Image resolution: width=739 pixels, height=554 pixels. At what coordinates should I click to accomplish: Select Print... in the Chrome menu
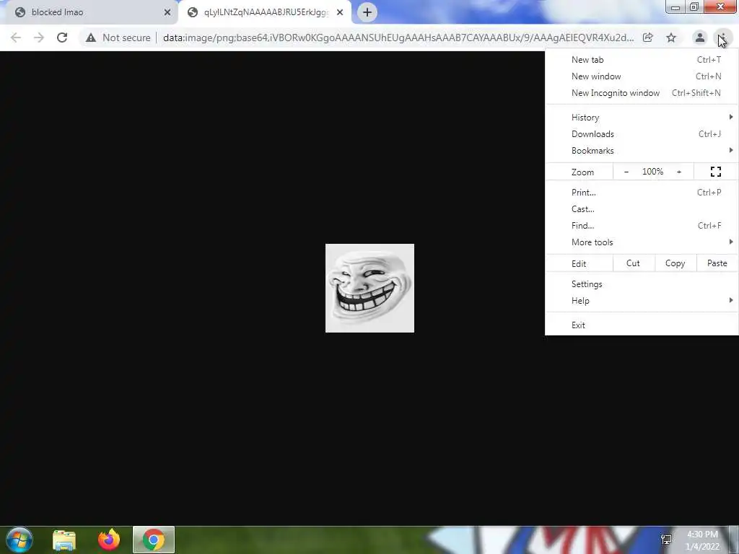point(642,192)
